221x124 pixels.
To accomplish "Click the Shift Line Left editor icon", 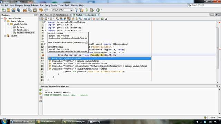I will coord(85,19).
